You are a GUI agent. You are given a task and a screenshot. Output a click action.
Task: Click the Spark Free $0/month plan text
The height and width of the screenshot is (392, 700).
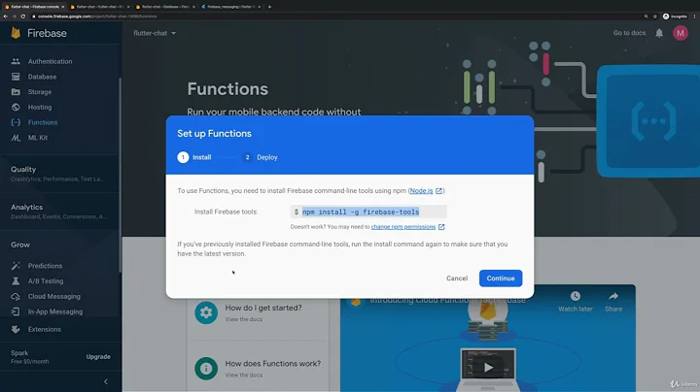30,357
